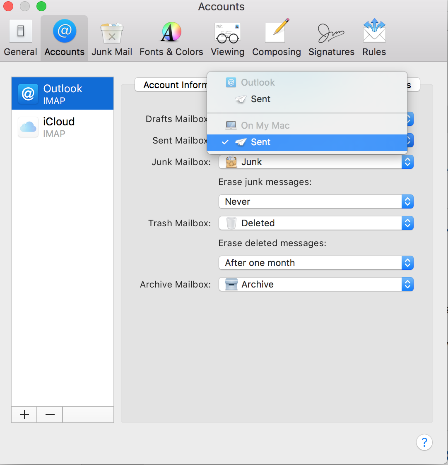Open Erase deleted messages After one month dropdown

[316, 263]
